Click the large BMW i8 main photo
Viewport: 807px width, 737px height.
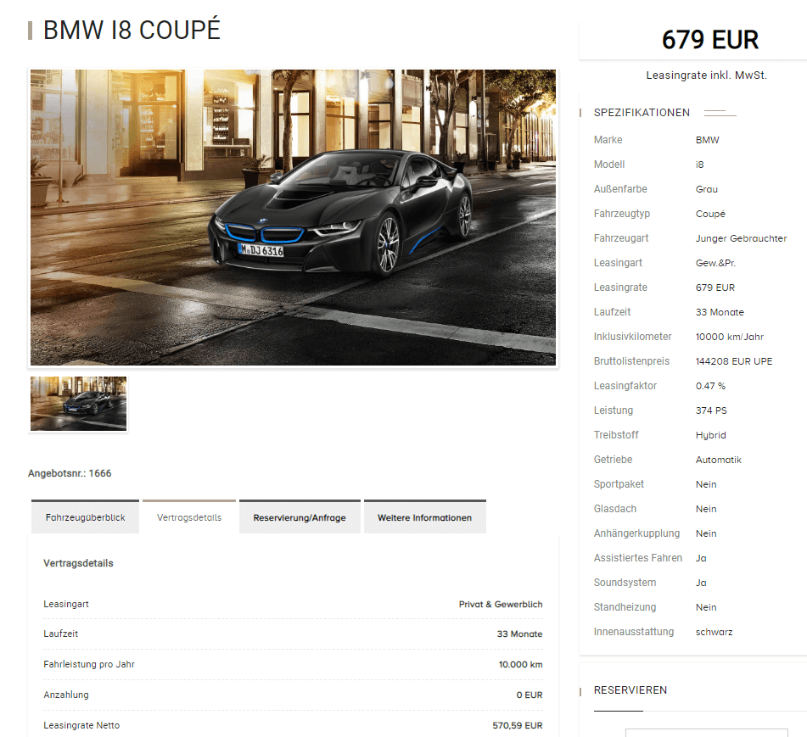293,218
